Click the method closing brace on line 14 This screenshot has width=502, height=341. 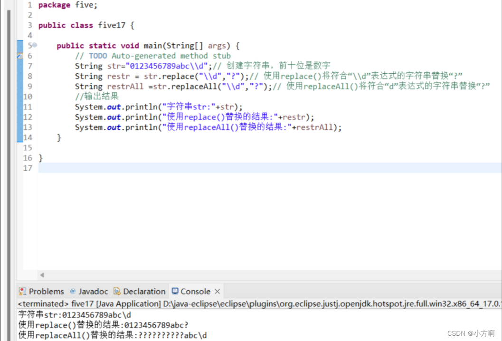point(59,137)
